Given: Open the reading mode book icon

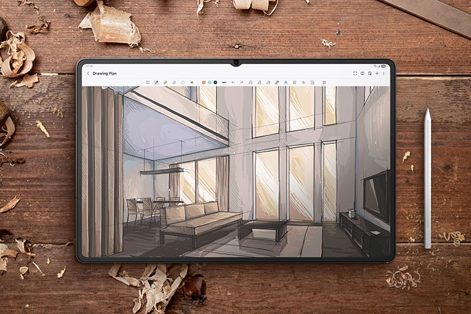Looking at the screenshot, I should click(x=362, y=73).
